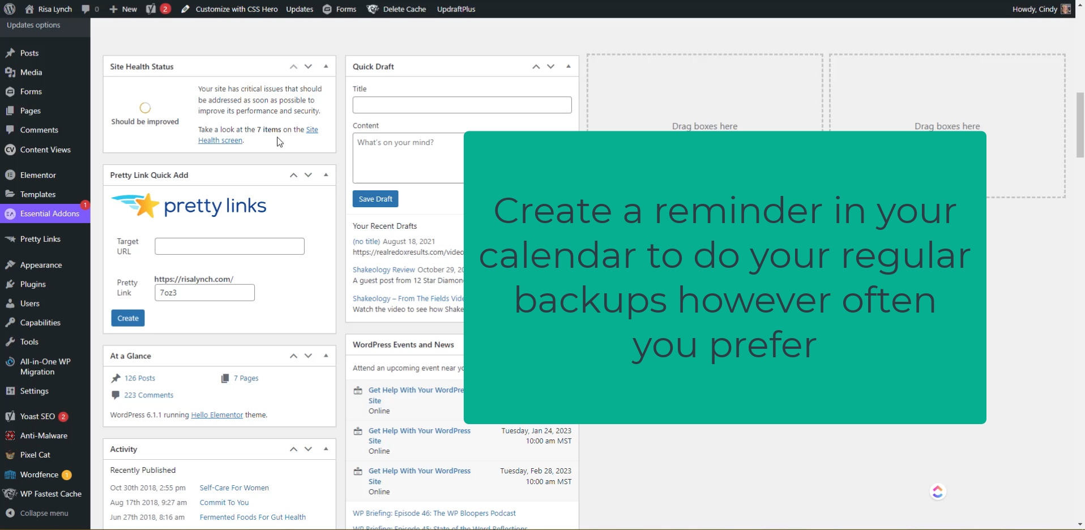Click the ClickUp floating icon

tap(938, 492)
